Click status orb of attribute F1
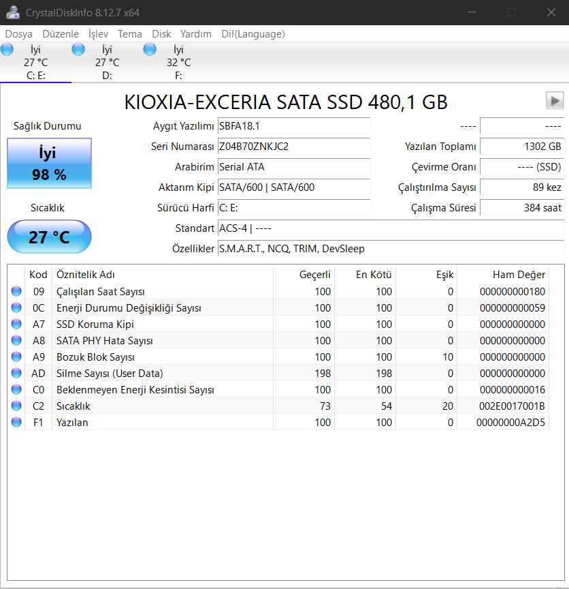Screen dimensions: 569x589 tap(16, 422)
